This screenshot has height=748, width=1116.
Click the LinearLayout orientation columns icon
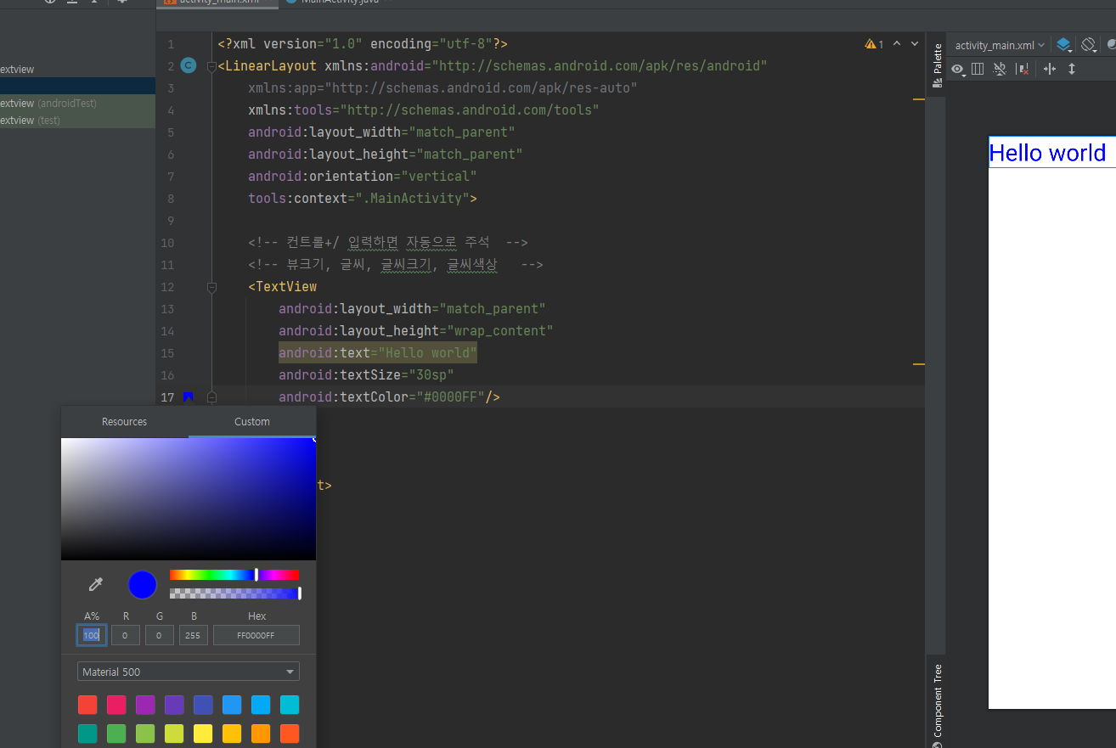(978, 70)
